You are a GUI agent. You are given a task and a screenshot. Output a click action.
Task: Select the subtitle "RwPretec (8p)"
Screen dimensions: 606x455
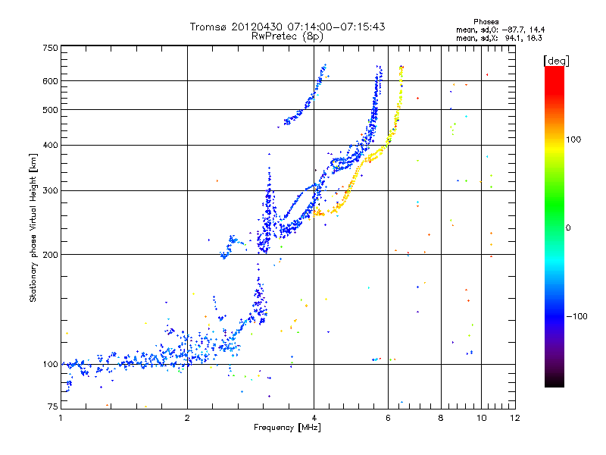(287, 36)
